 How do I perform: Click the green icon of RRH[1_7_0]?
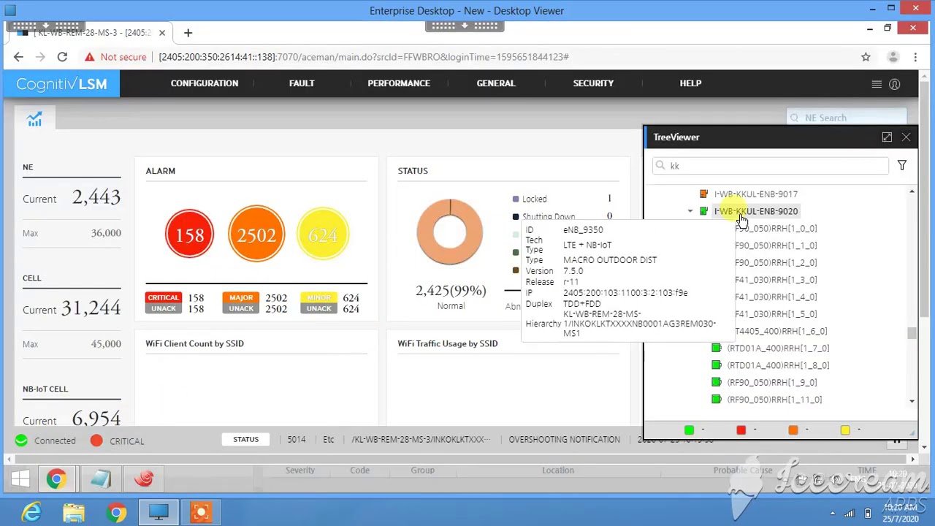pyautogui.click(x=716, y=348)
